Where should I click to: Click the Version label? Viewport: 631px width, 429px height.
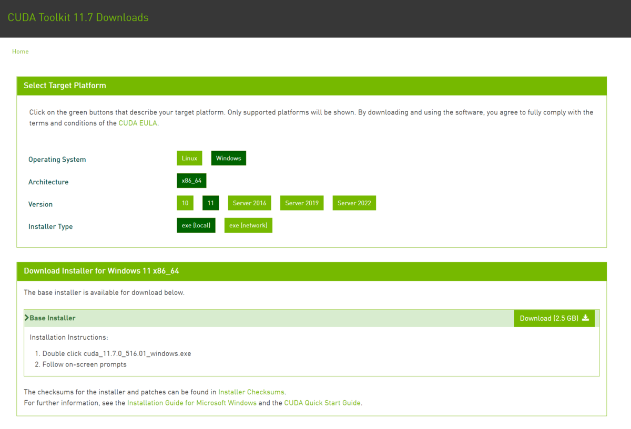(40, 204)
